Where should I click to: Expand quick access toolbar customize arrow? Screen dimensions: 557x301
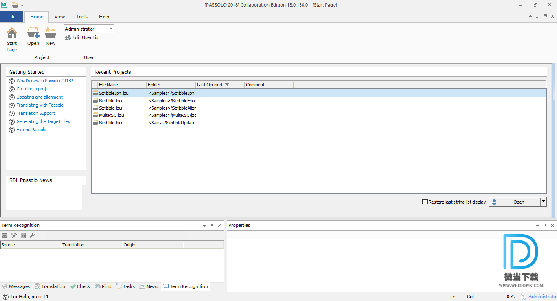tap(22, 5)
